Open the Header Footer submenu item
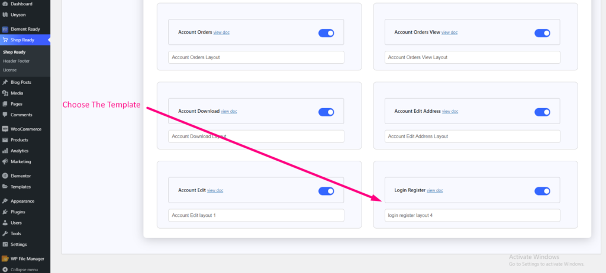606x273 pixels. click(x=16, y=61)
